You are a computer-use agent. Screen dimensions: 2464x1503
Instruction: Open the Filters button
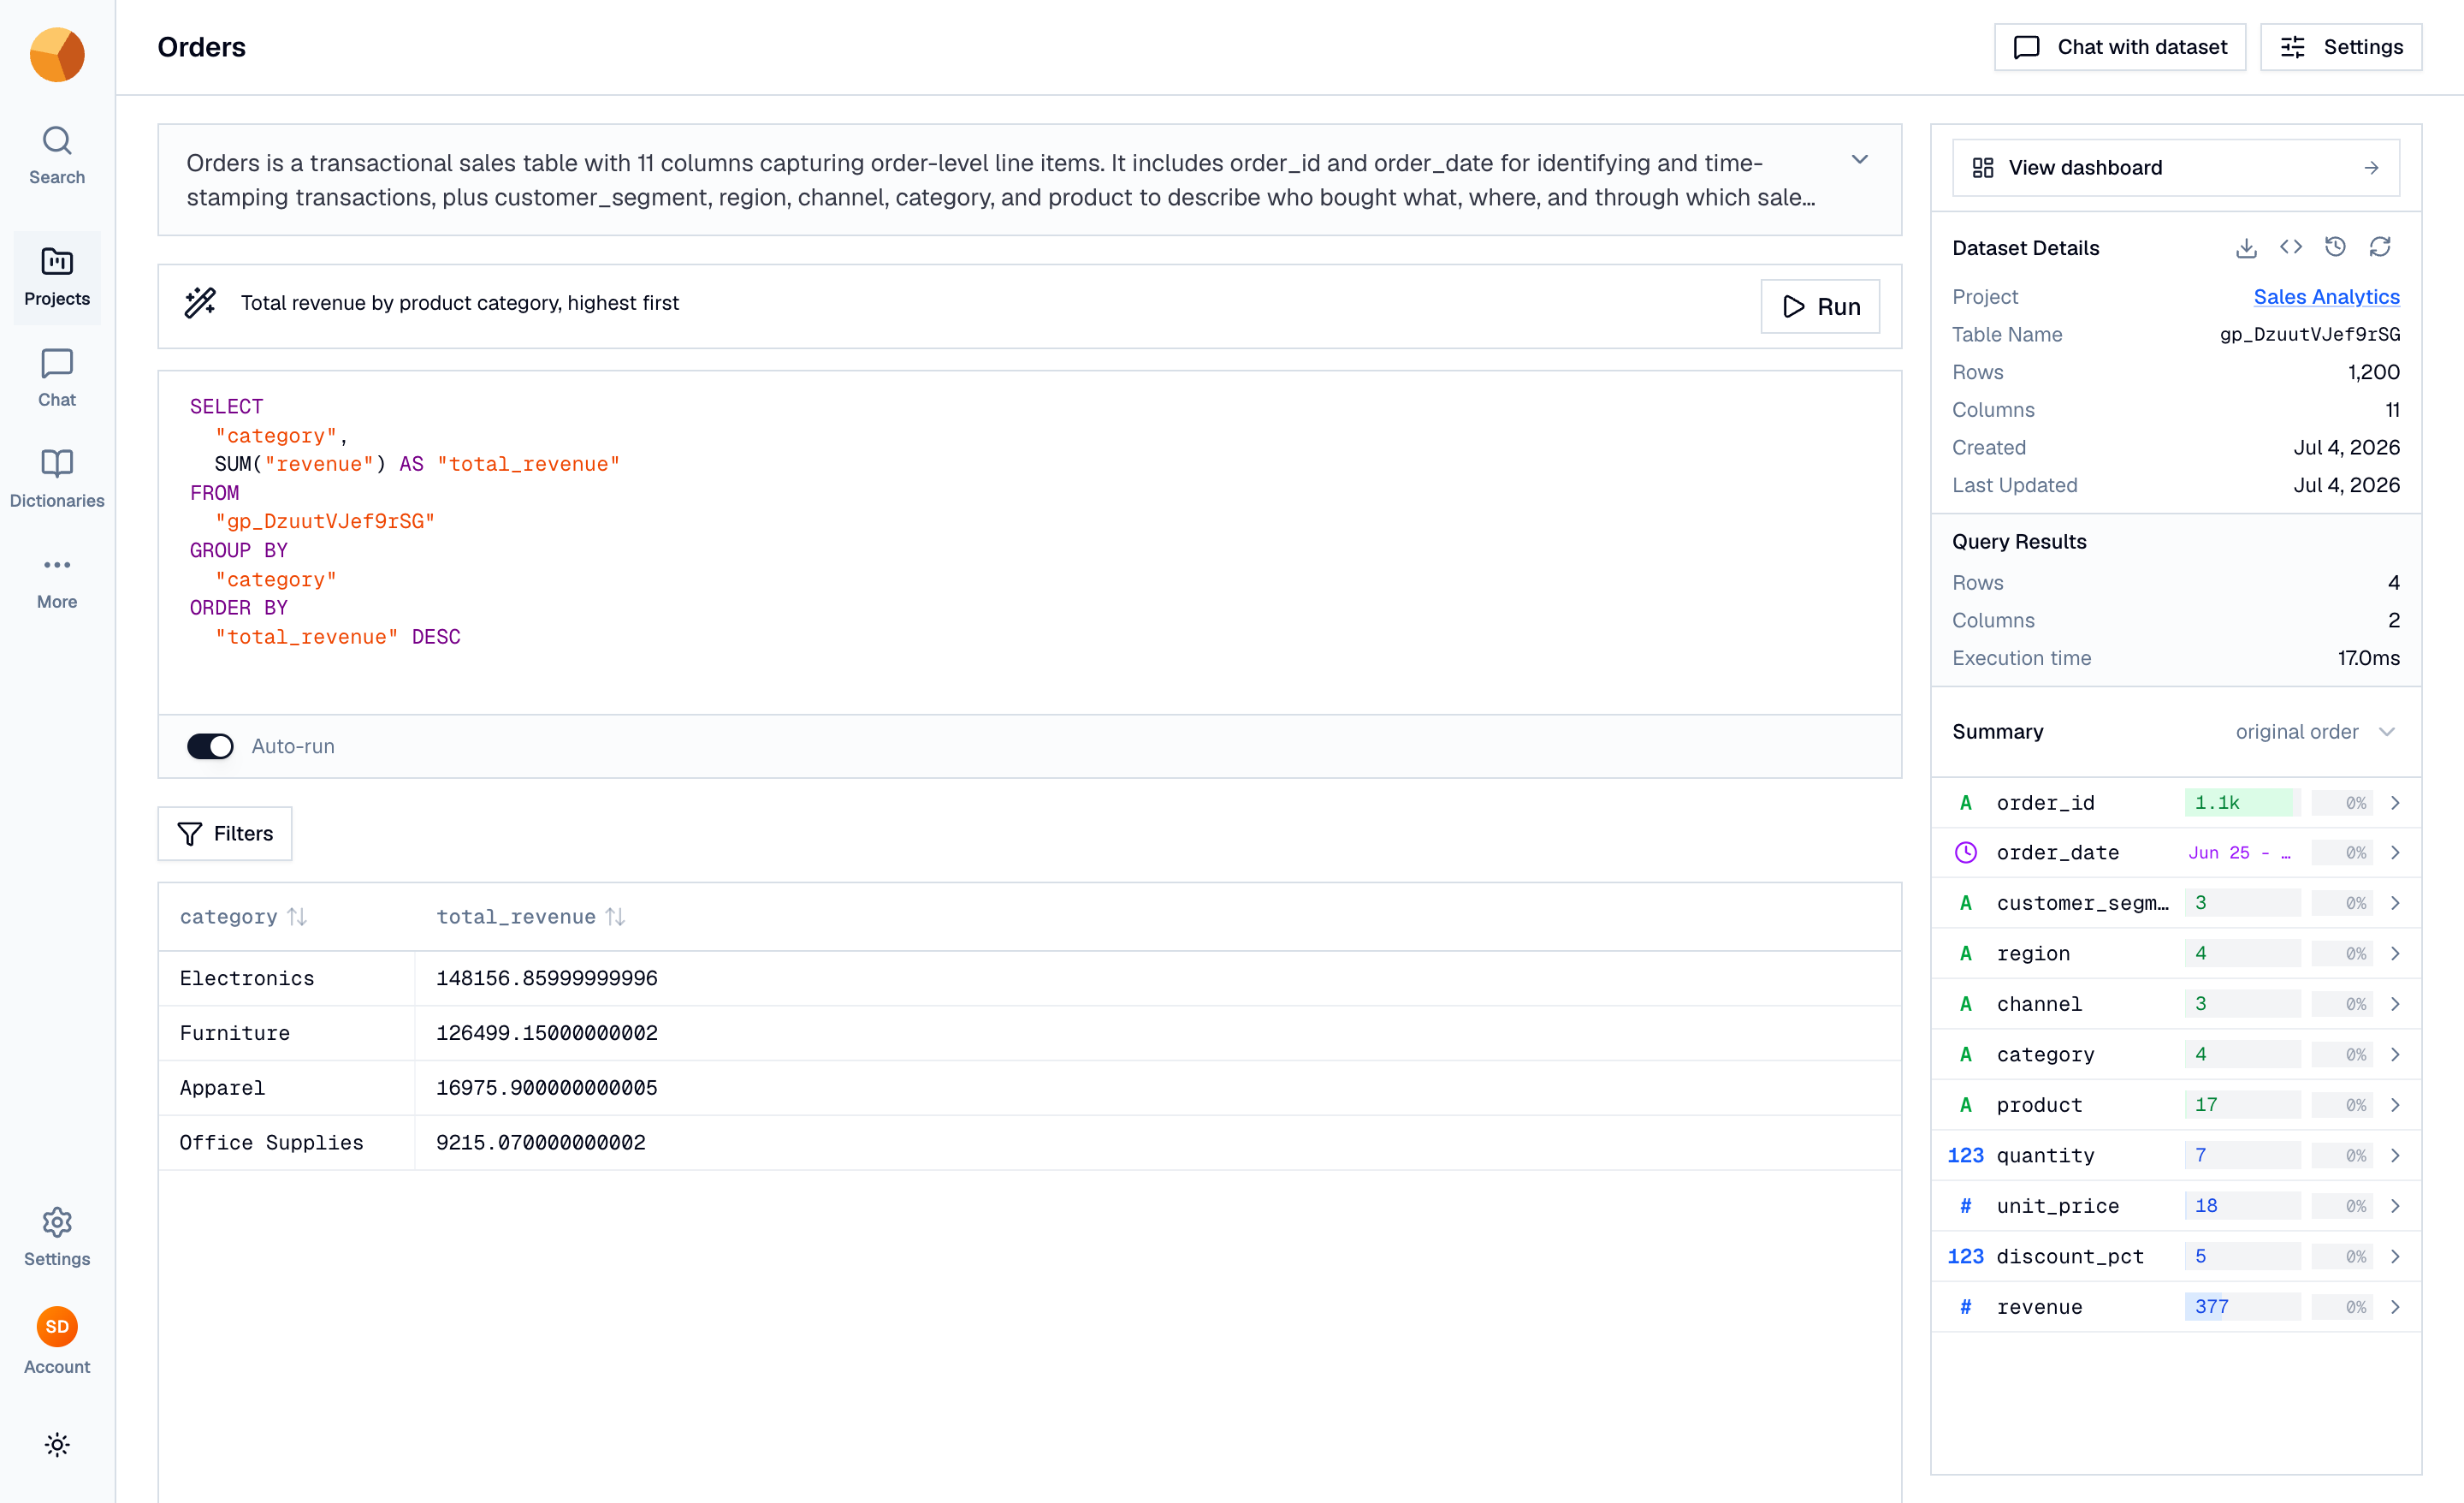click(225, 834)
